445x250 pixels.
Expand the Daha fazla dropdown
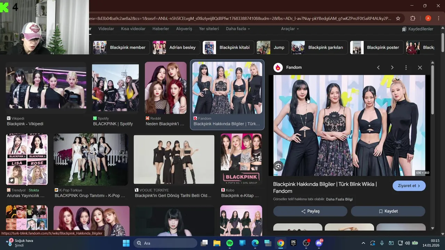[238, 29]
